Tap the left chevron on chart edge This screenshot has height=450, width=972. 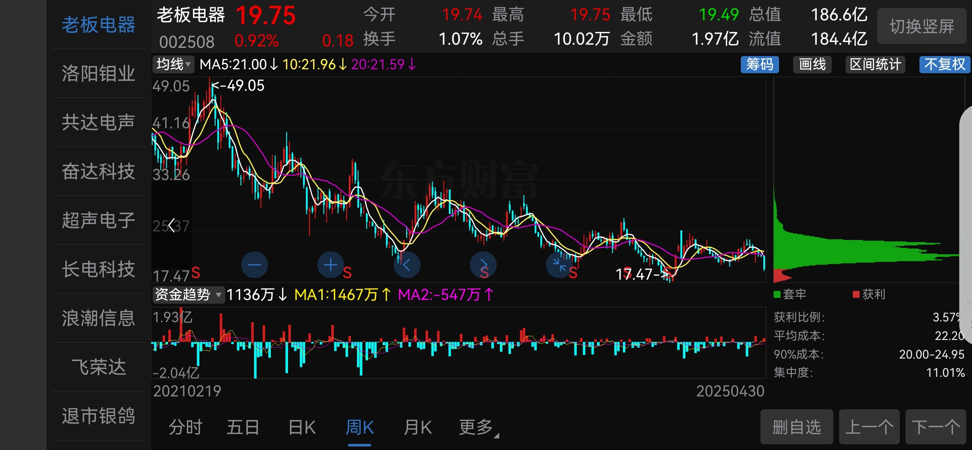click(x=172, y=226)
